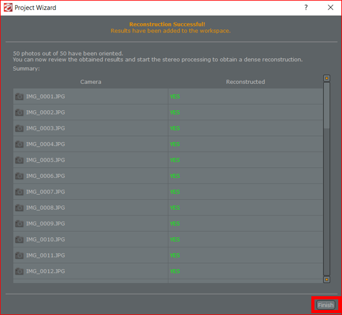The width and height of the screenshot is (342, 315).
Task: Close the Project Wizard dialog
Action: click(x=331, y=8)
